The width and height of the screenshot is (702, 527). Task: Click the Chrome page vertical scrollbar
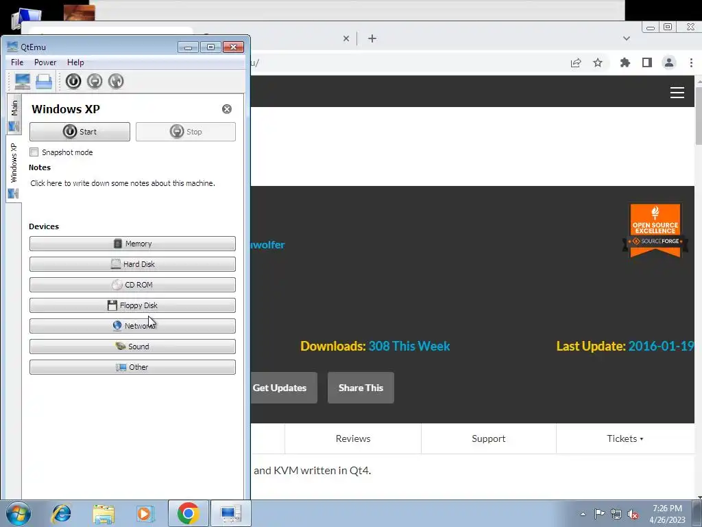[x=698, y=117]
